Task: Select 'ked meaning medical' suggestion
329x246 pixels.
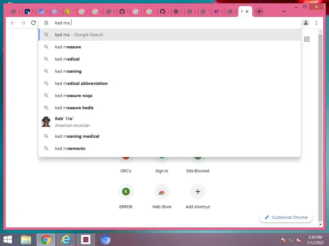Action: 170,136
